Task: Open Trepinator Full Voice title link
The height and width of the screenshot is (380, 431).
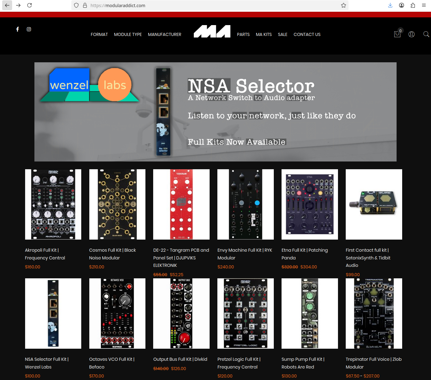Action: tap(374, 363)
